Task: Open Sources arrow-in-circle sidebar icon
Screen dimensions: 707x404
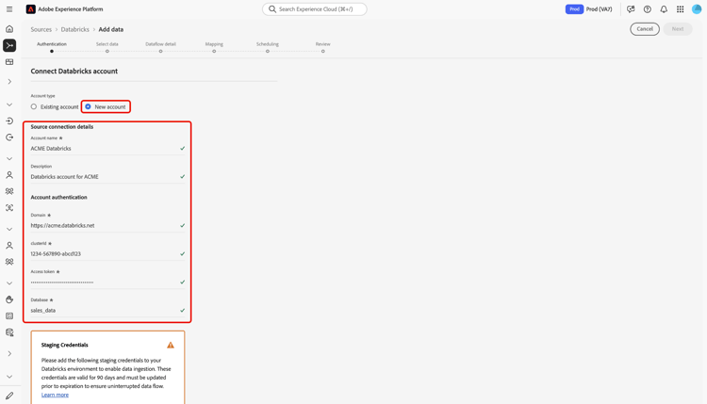Action: (x=9, y=121)
